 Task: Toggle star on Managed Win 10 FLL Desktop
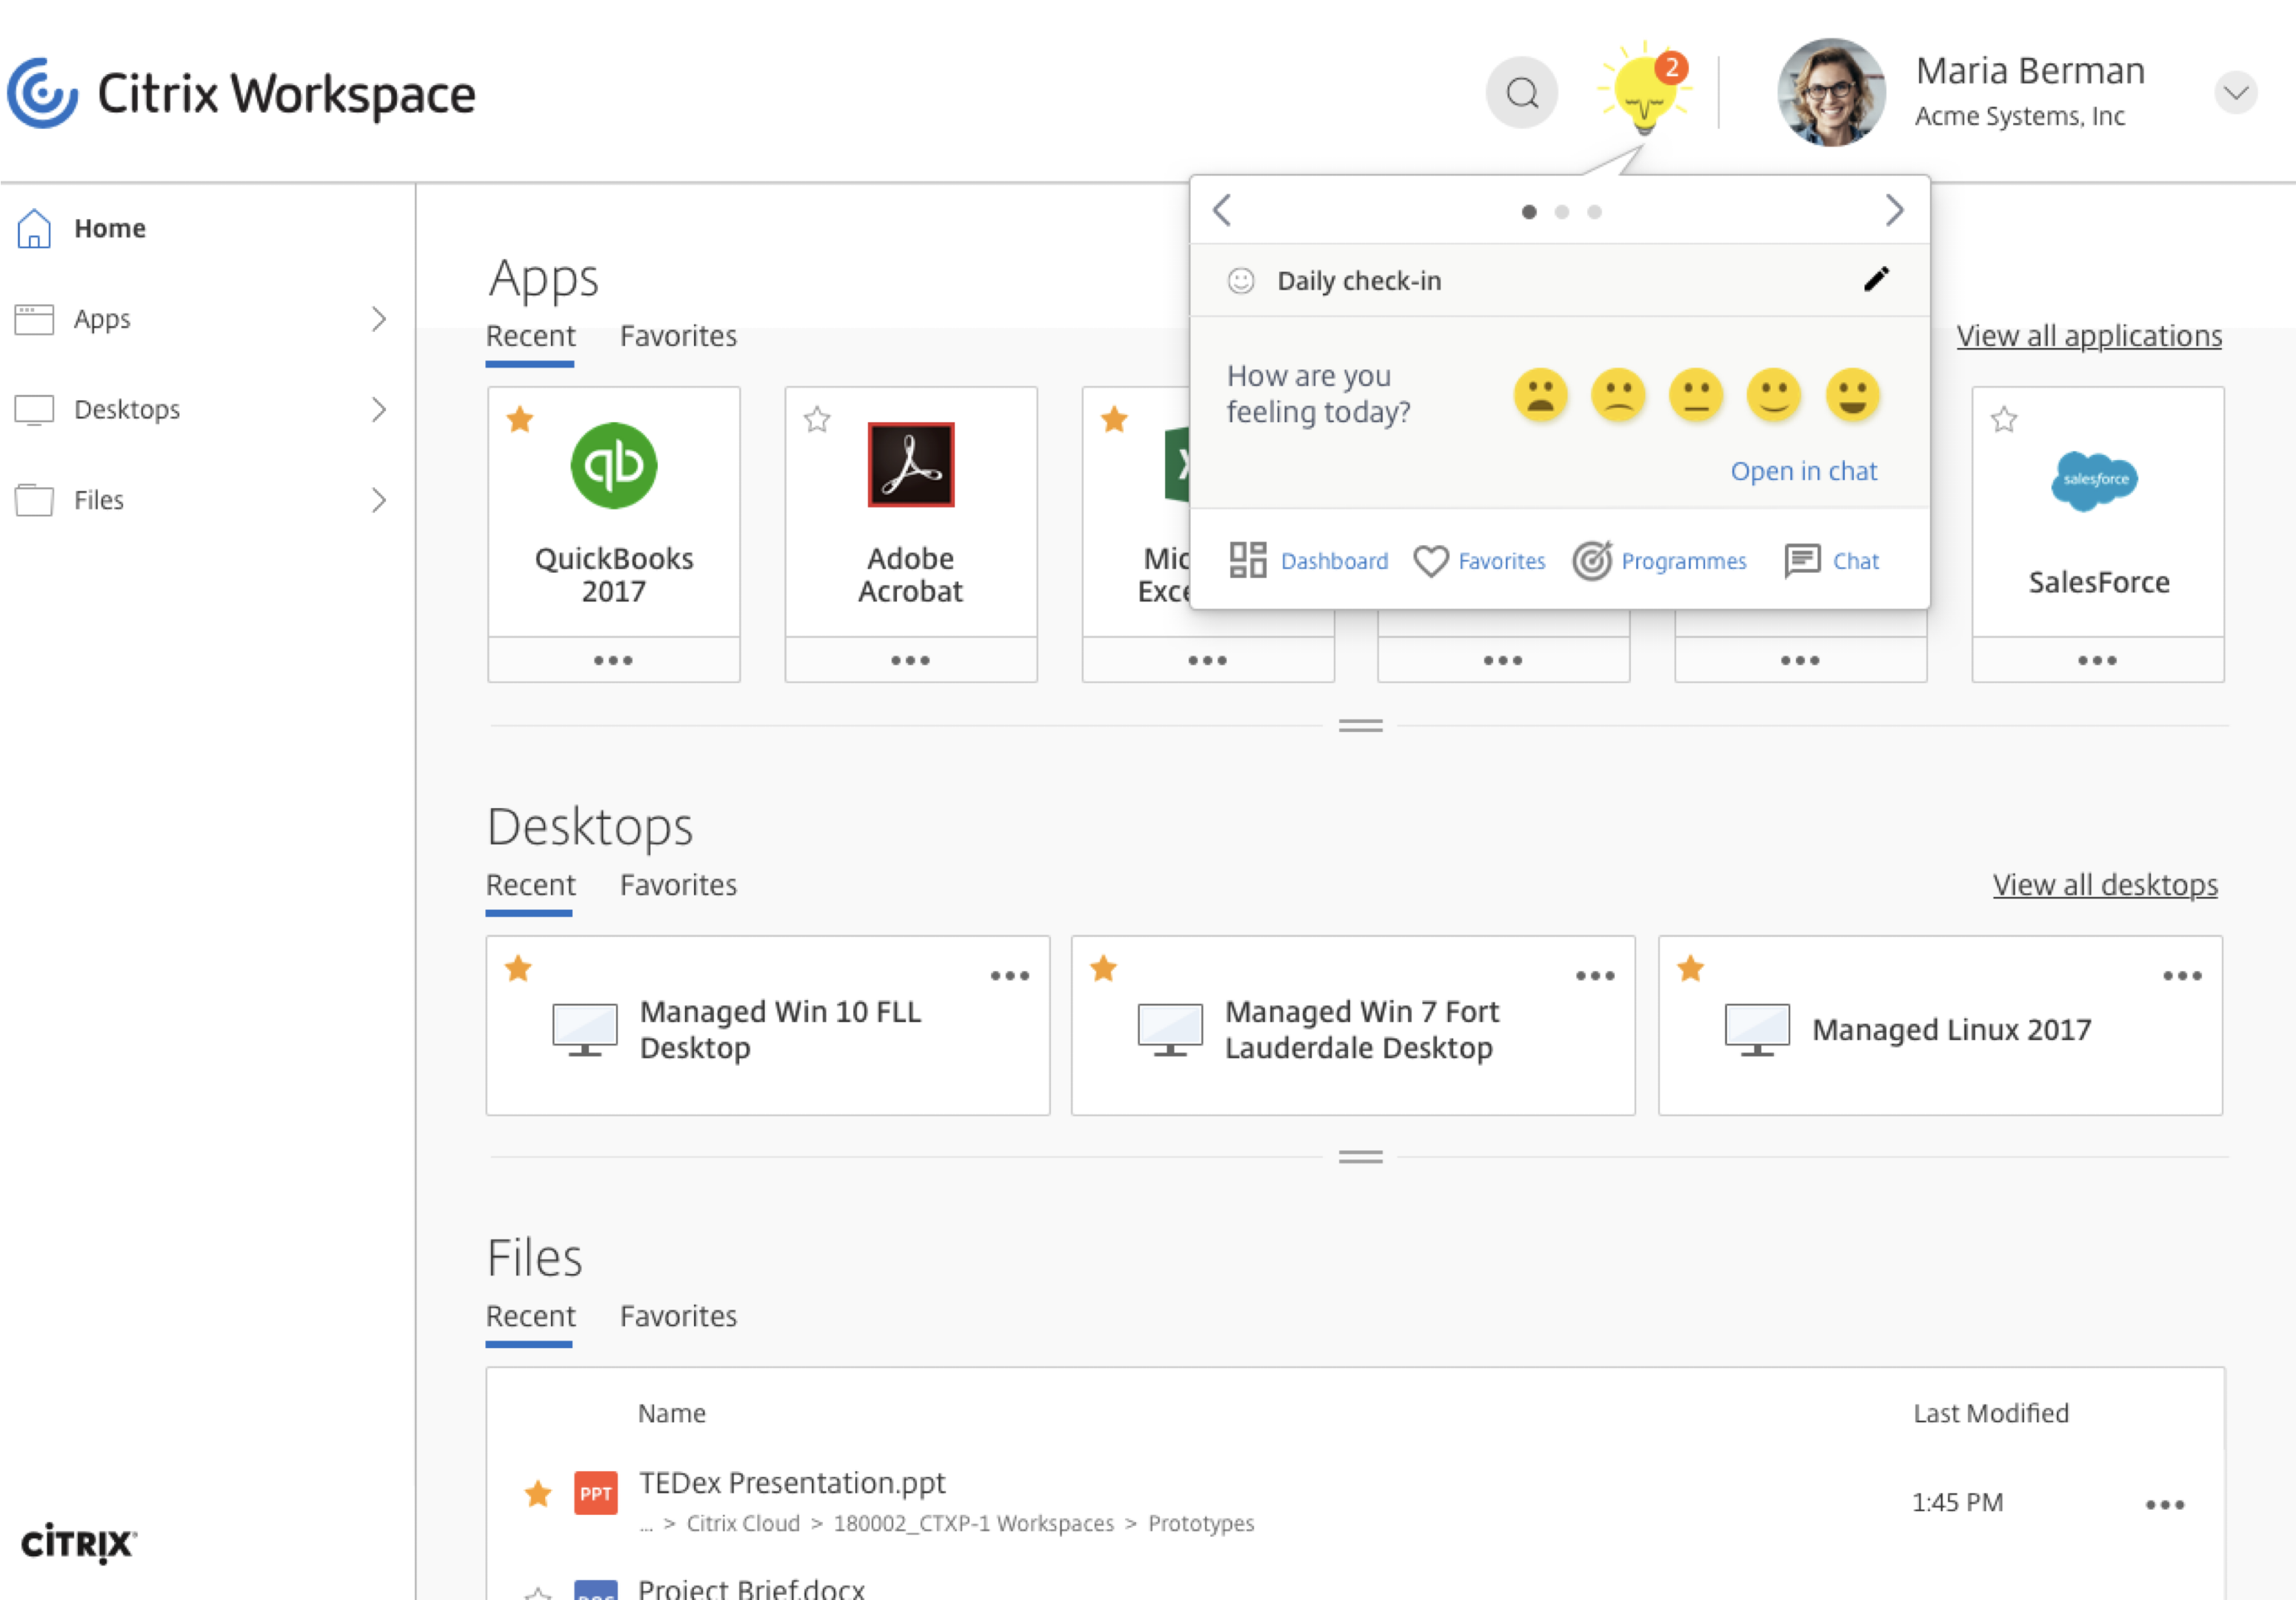(518, 968)
